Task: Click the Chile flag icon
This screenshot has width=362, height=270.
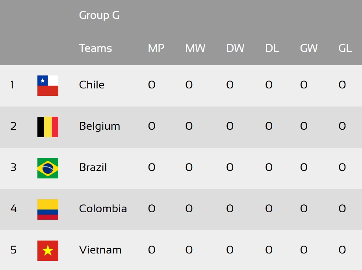Action: click(x=48, y=85)
